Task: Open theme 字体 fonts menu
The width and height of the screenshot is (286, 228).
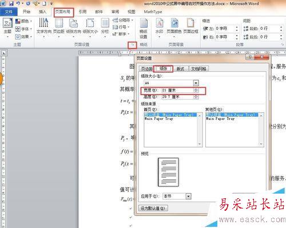Action: [x=23, y=29]
